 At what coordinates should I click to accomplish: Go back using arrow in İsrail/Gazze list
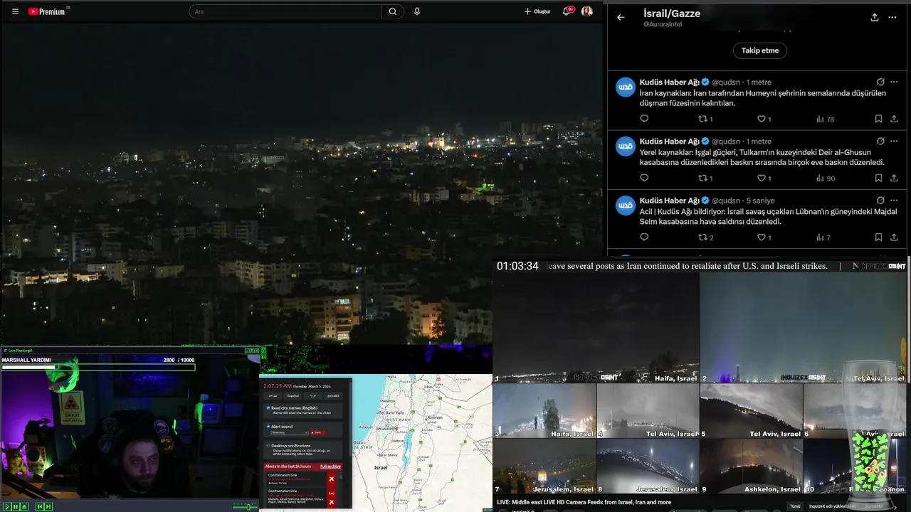coord(621,18)
